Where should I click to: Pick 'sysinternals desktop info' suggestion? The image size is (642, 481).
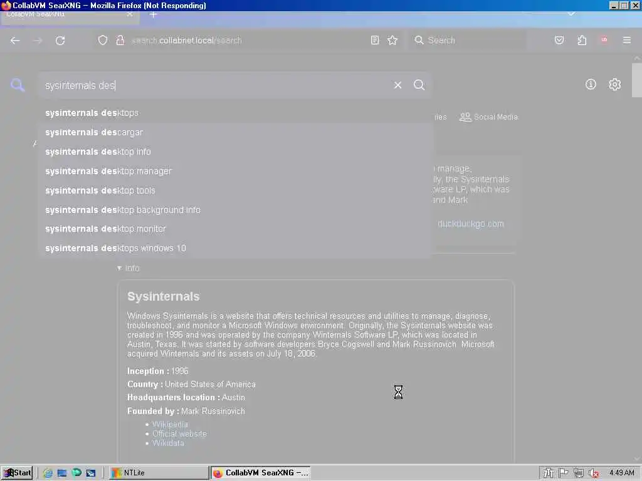pos(236,152)
